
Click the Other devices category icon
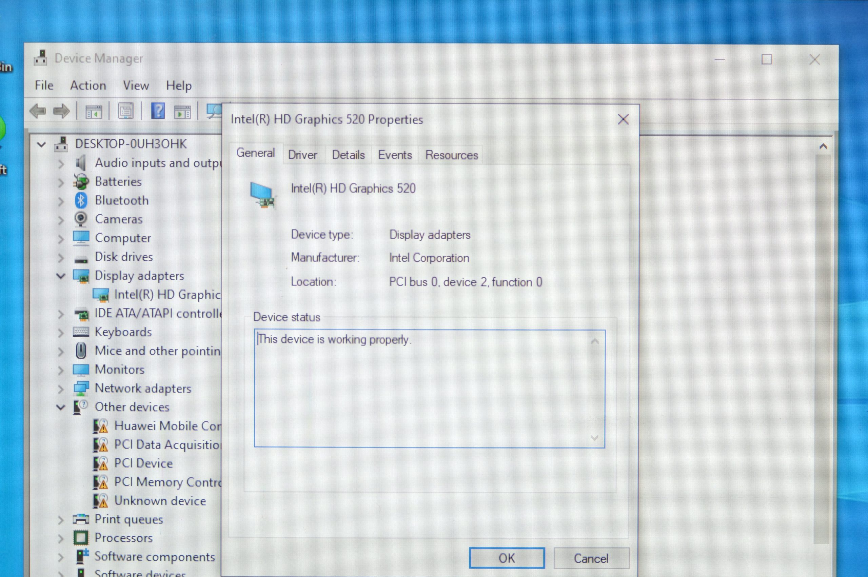click(81, 407)
